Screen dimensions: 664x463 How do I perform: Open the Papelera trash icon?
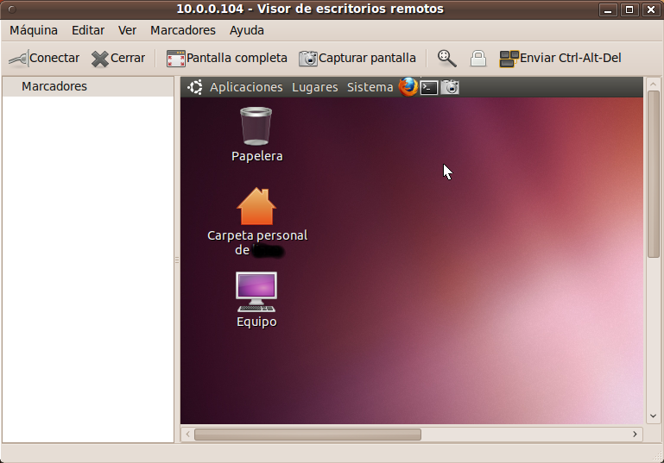click(256, 127)
